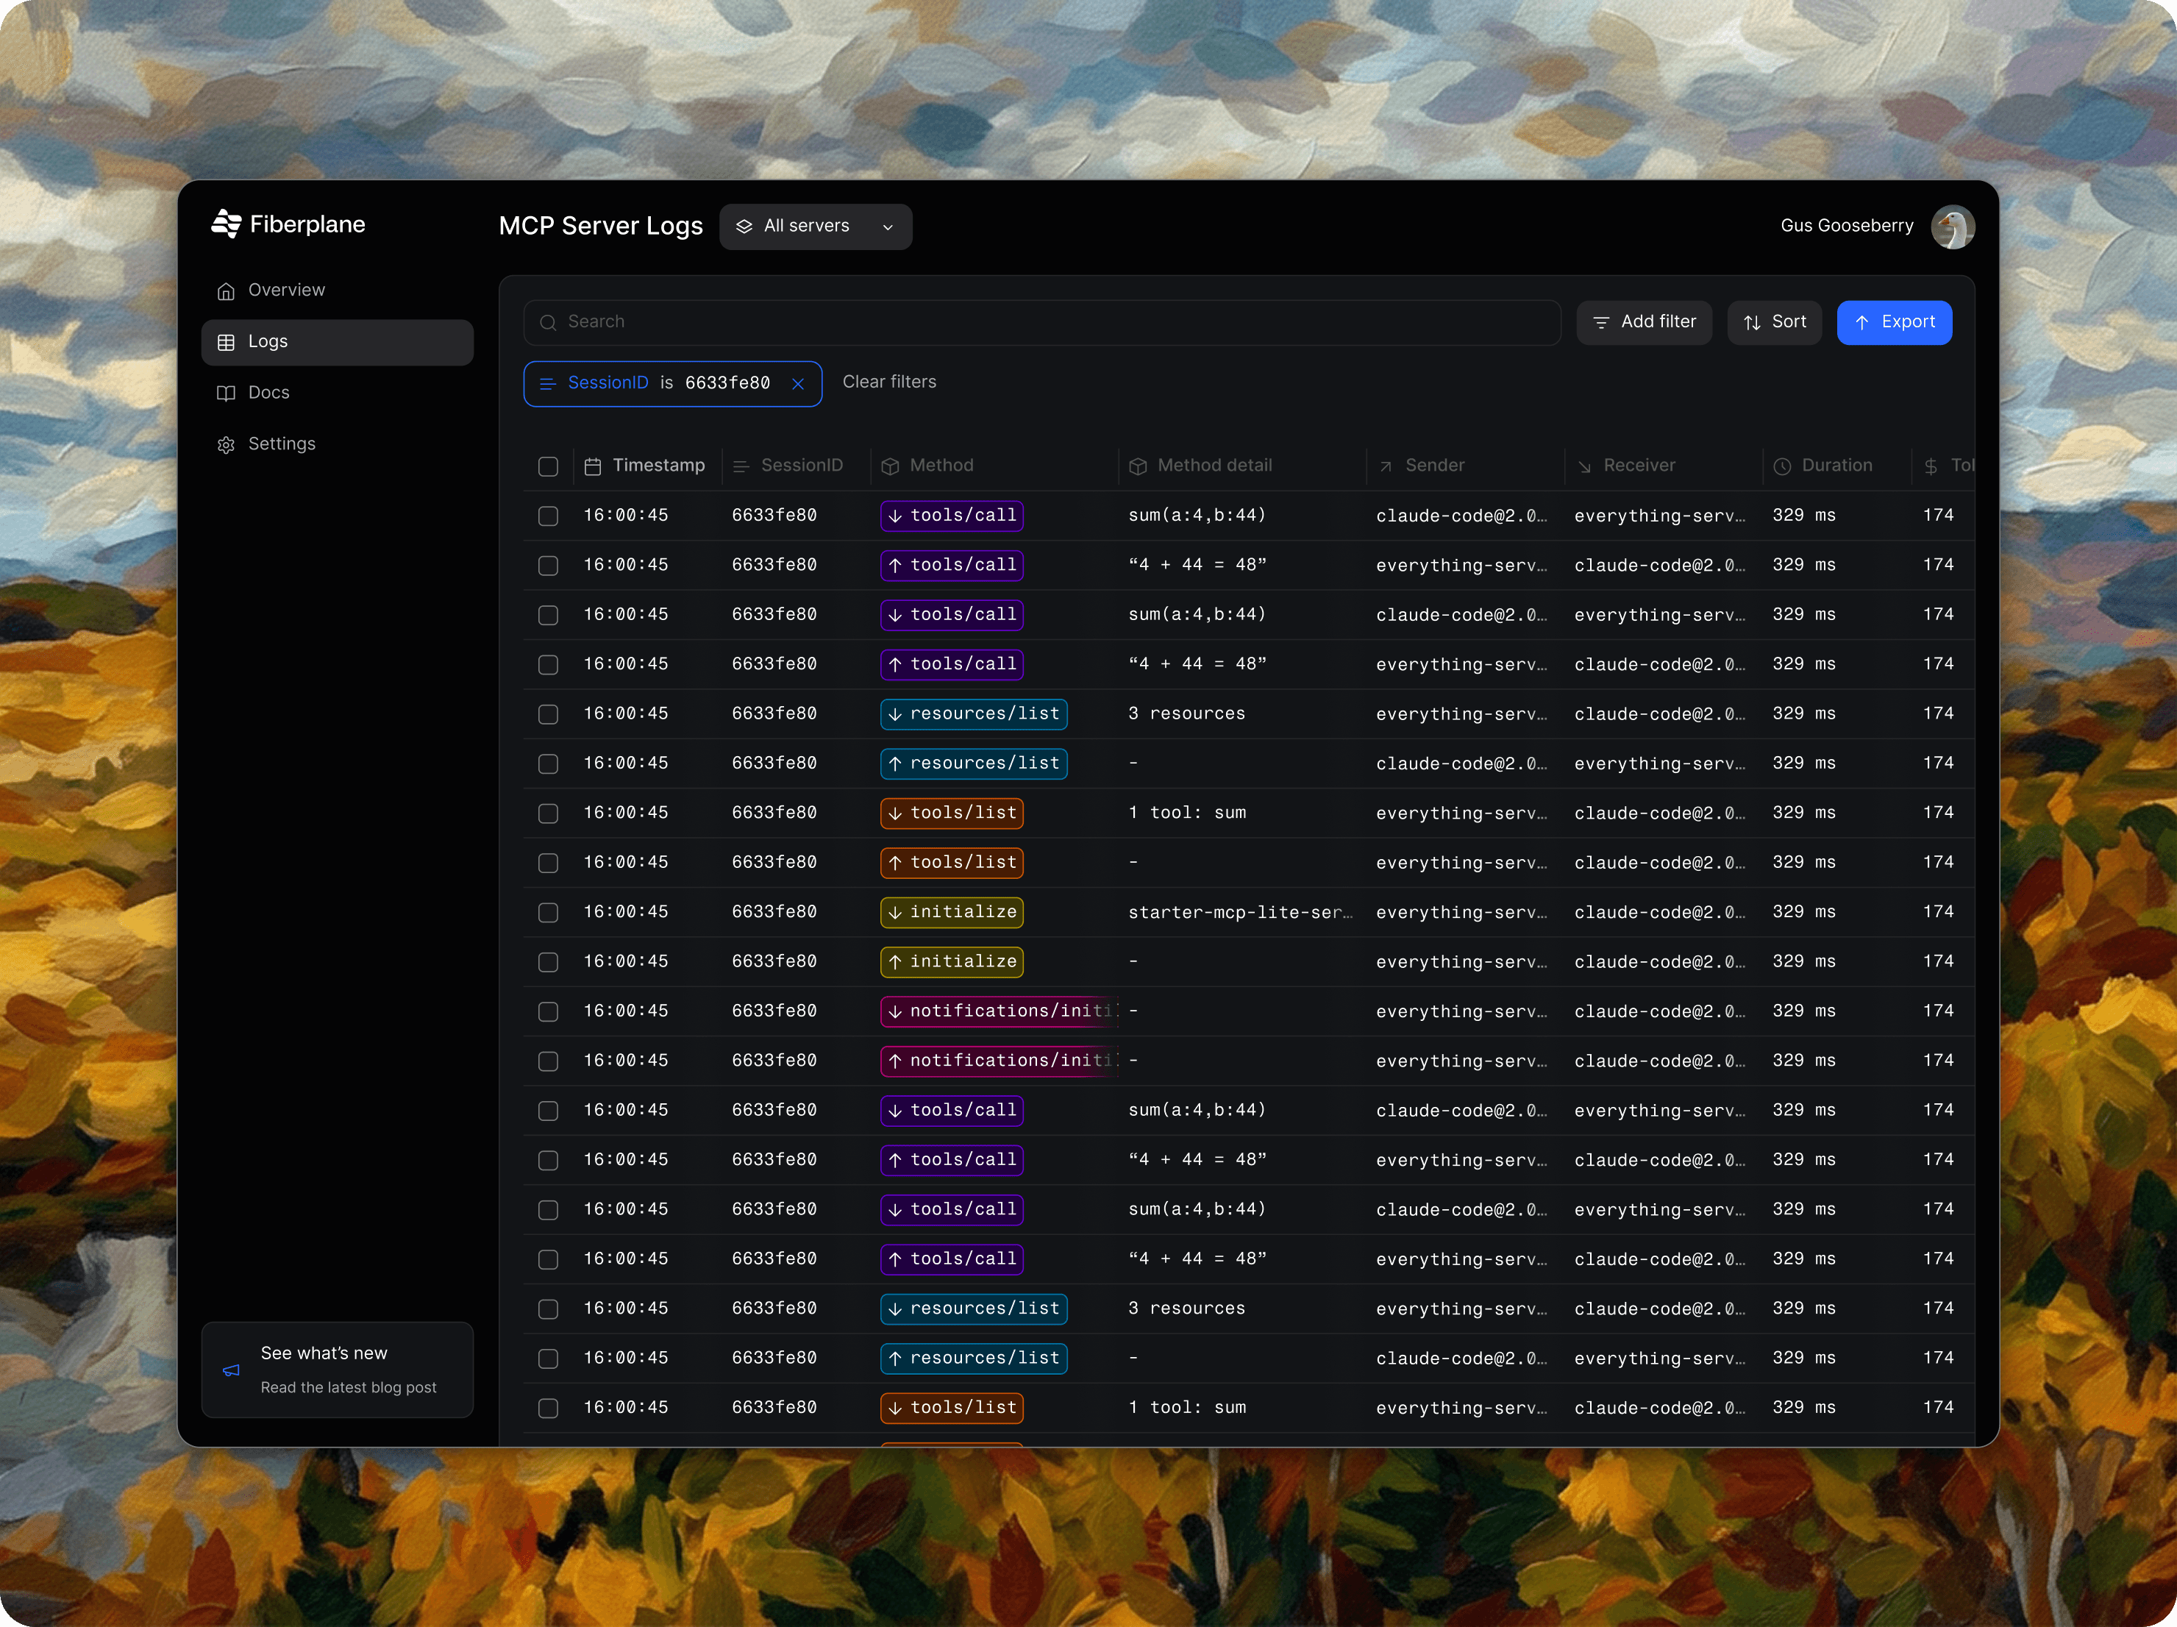Open the Sort options

pos(1773,323)
